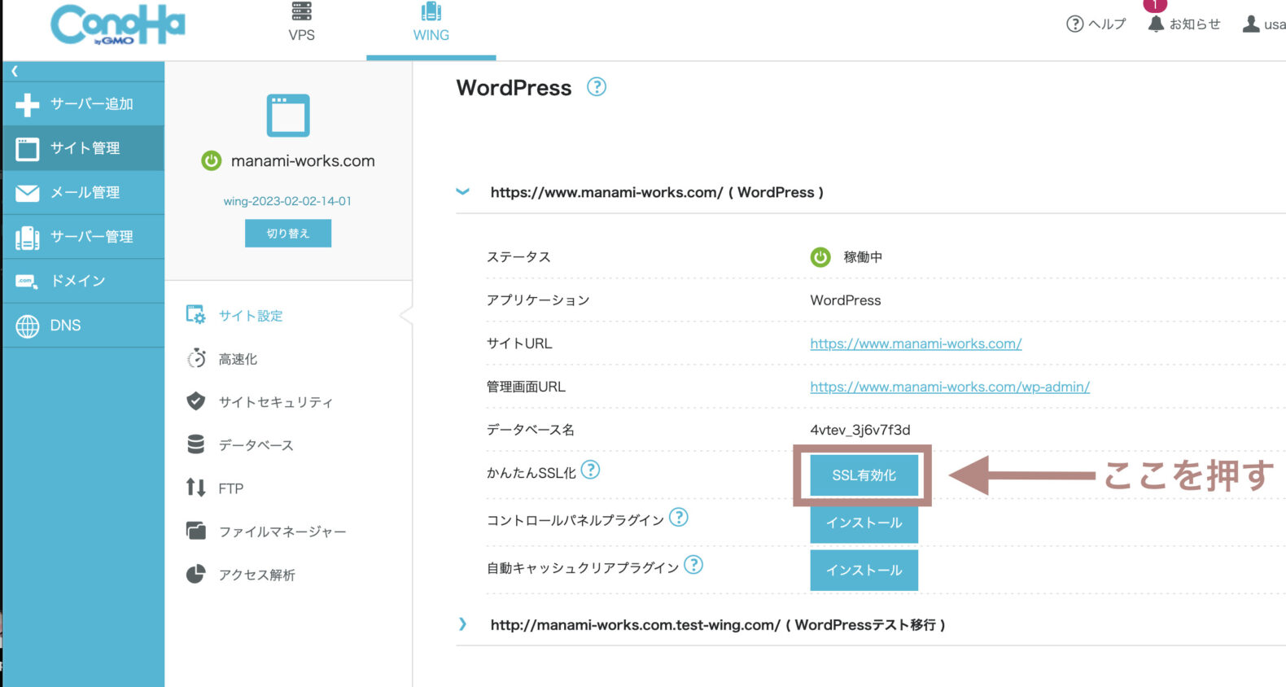The width and height of the screenshot is (1286, 687).
Task: Click the large site window icon above manami-works.com
Action: coord(288,116)
